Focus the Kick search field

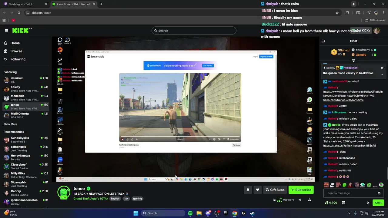tap(194, 31)
